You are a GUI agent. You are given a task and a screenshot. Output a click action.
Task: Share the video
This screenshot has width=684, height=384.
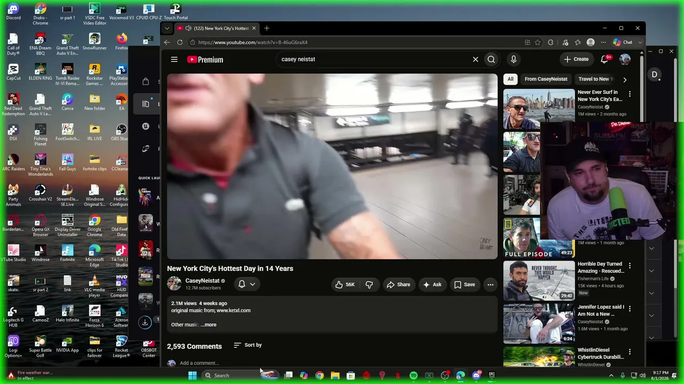(x=399, y=285)
